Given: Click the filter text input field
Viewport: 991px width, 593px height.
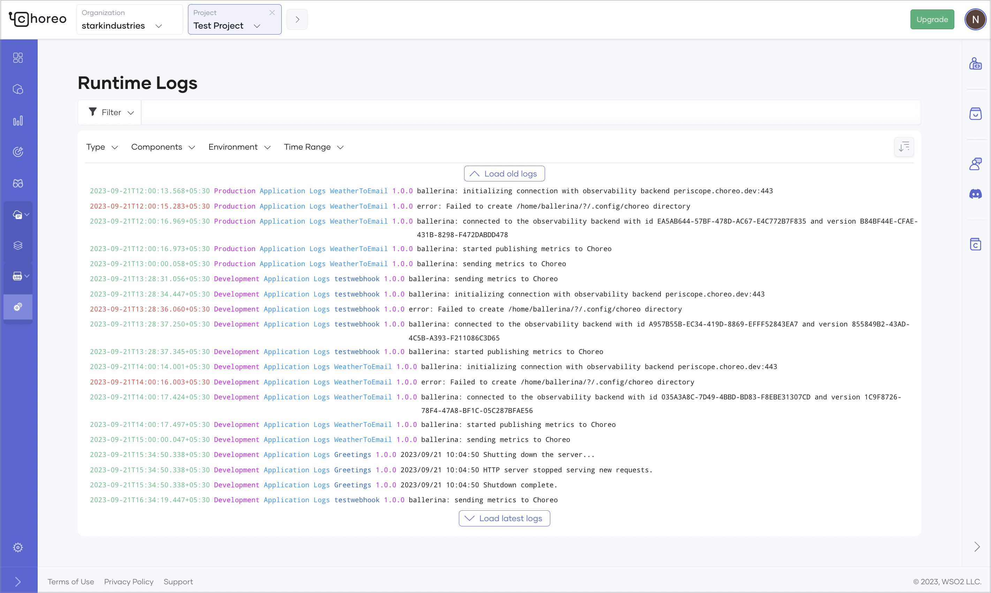Looking at the screenshot, I should tap(530, 113).
